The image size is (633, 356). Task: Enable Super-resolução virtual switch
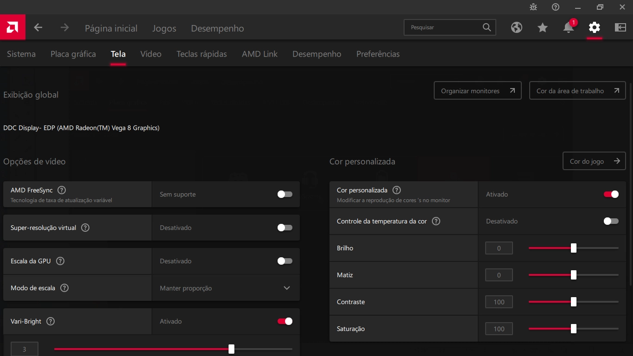[x=285, y=228]
